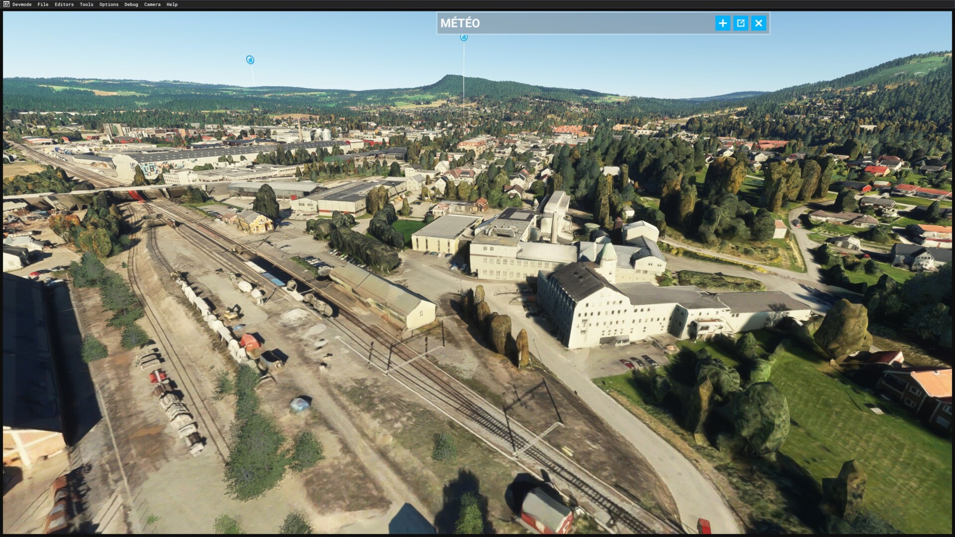
Task: Open the Camera menu
Action: [152, 4]
